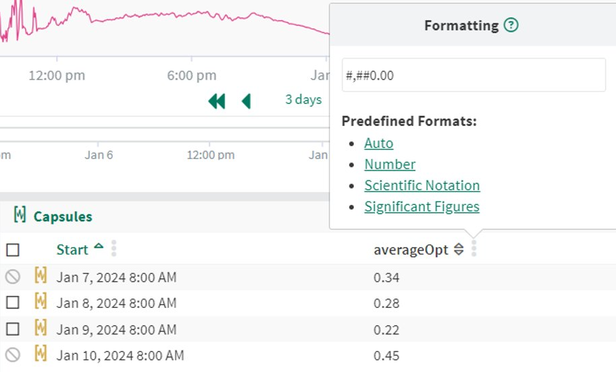Sort by the Start column header
The width and height of the screenshot is (616, 372).
point(72,249)
